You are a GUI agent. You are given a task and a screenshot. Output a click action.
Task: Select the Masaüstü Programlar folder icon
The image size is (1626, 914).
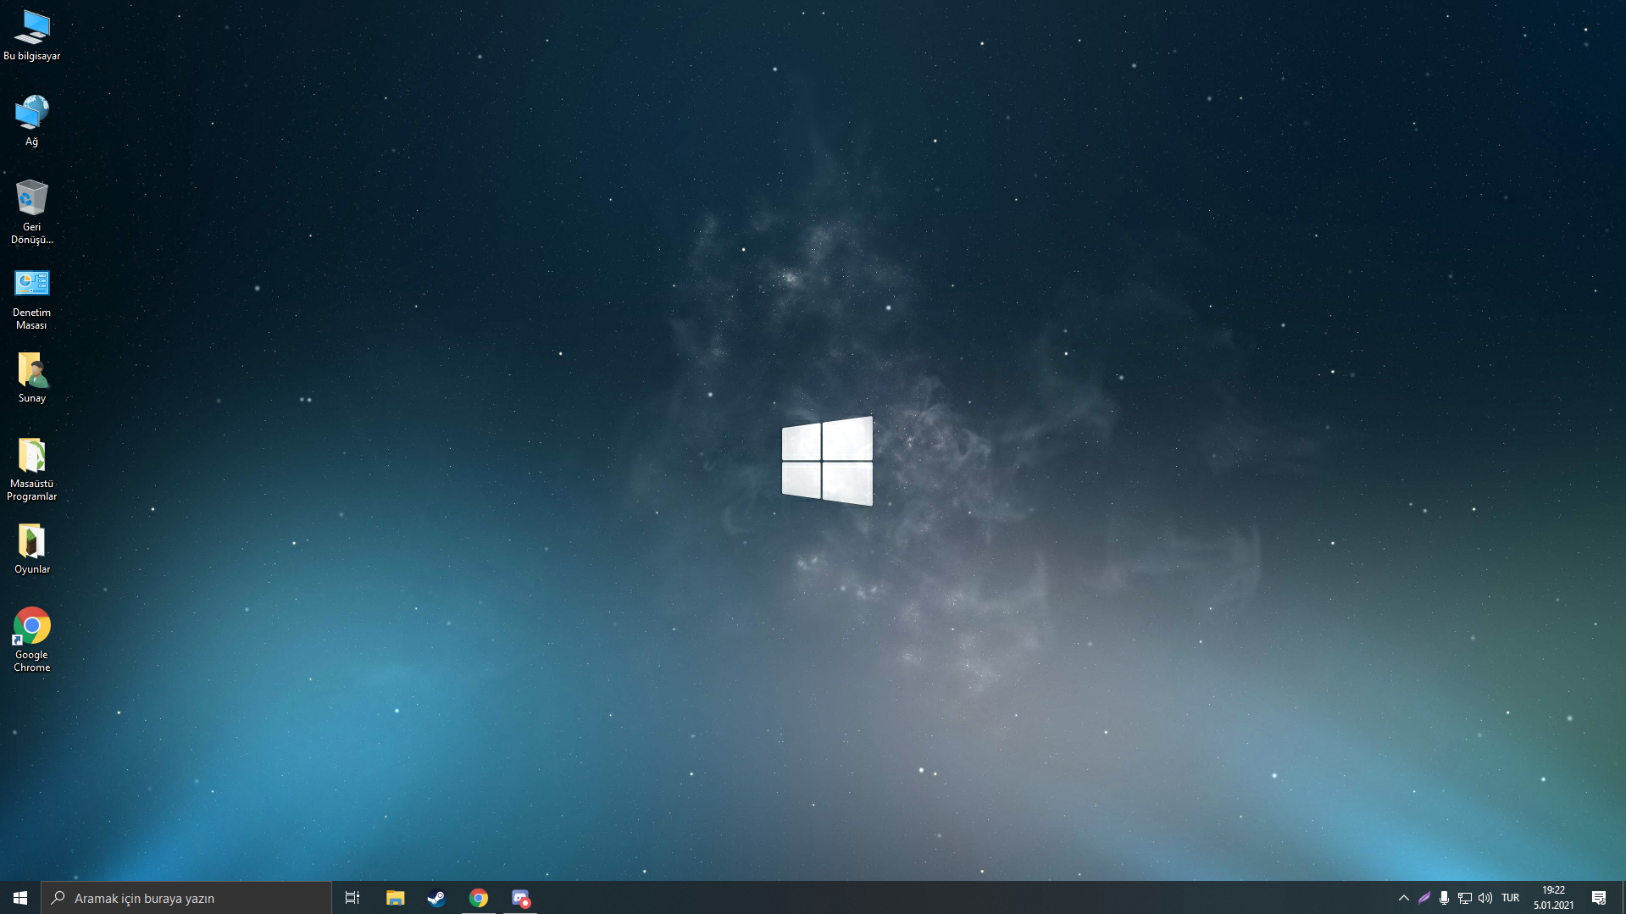click(32, 469)
